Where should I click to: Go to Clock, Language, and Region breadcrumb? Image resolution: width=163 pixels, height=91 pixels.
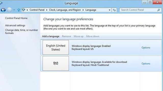65,10
